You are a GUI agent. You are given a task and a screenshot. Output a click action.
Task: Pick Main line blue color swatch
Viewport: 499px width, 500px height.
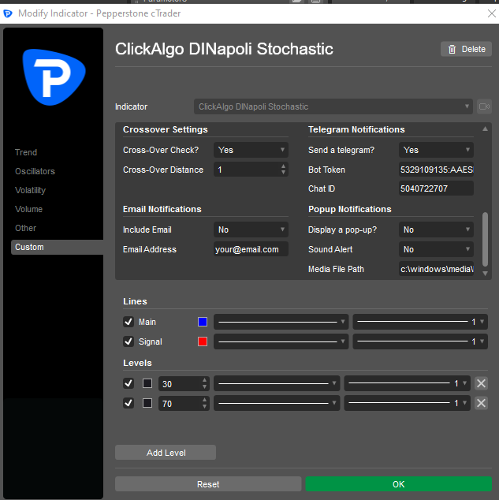(203, 322)
